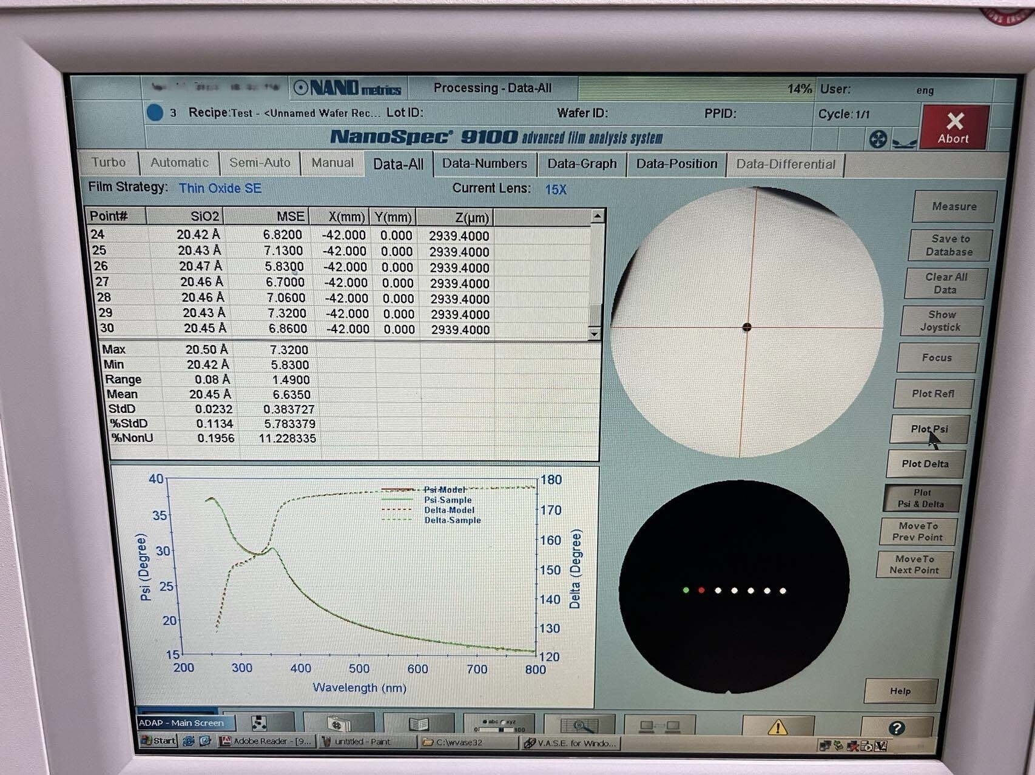Image resolution: width=1035 pixels, height=775 pixels.
Task: Click the four-arrow stage move icon
Action: point(878,140)
